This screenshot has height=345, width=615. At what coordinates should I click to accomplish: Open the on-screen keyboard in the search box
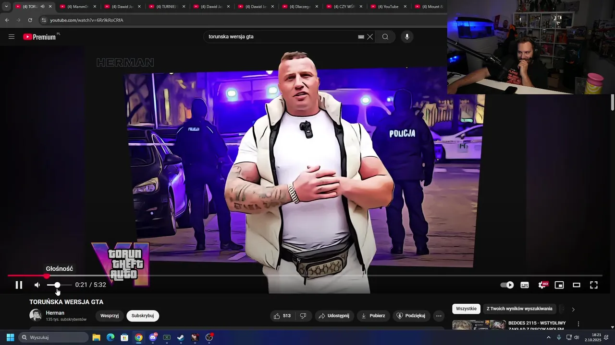tap(361, 37)
